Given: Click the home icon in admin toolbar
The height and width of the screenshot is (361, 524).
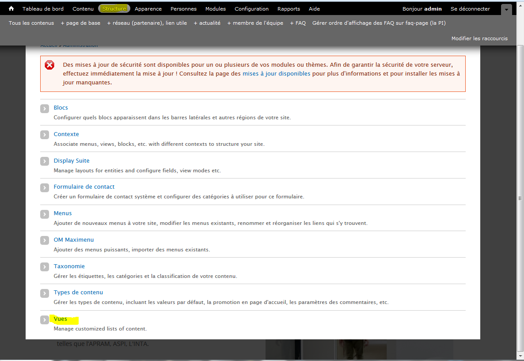Looking at the screenshot, I should tap(11, 8).
